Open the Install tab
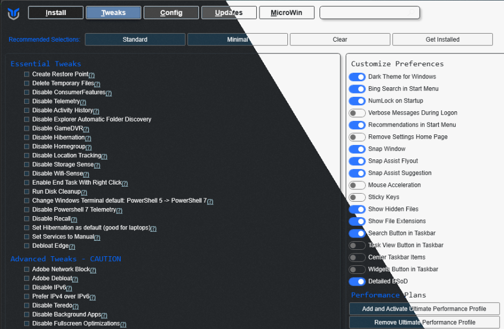Image resolution: width=504 pixels, height=329 pixels. click(x=56, y=12)
